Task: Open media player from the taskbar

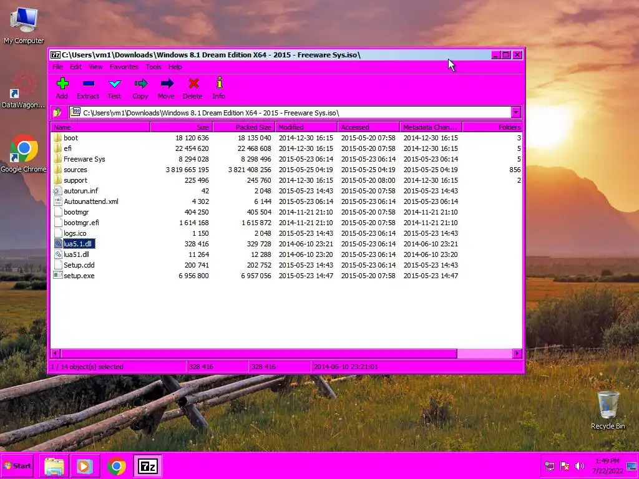Action: [85, 467]
